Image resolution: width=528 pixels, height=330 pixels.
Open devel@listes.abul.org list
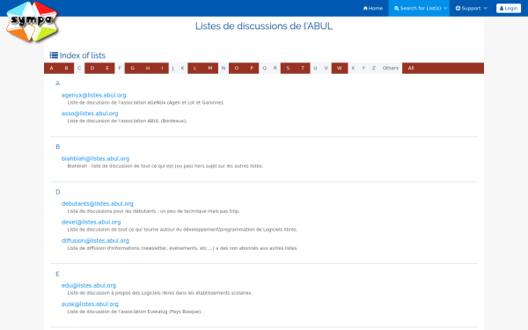tap(91, 223)
